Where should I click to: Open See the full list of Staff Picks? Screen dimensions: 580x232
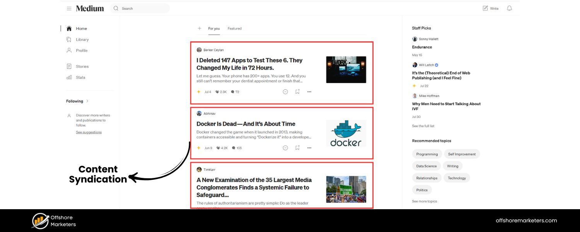[x=423, y=126]
